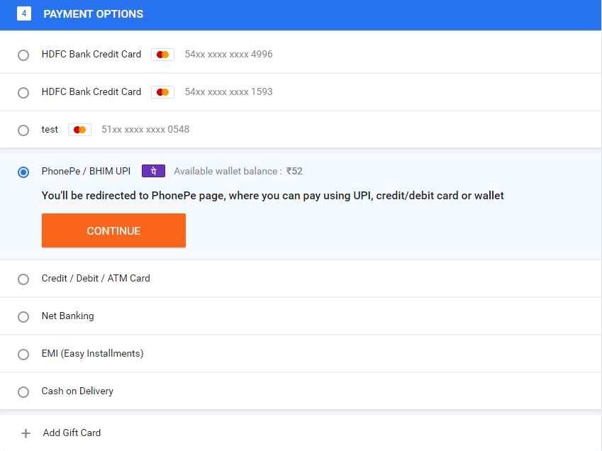602x451 pixels.
Task: Click second 'HDFC Bank Credit Card' label, 1593 row
Action: point(91,91)
